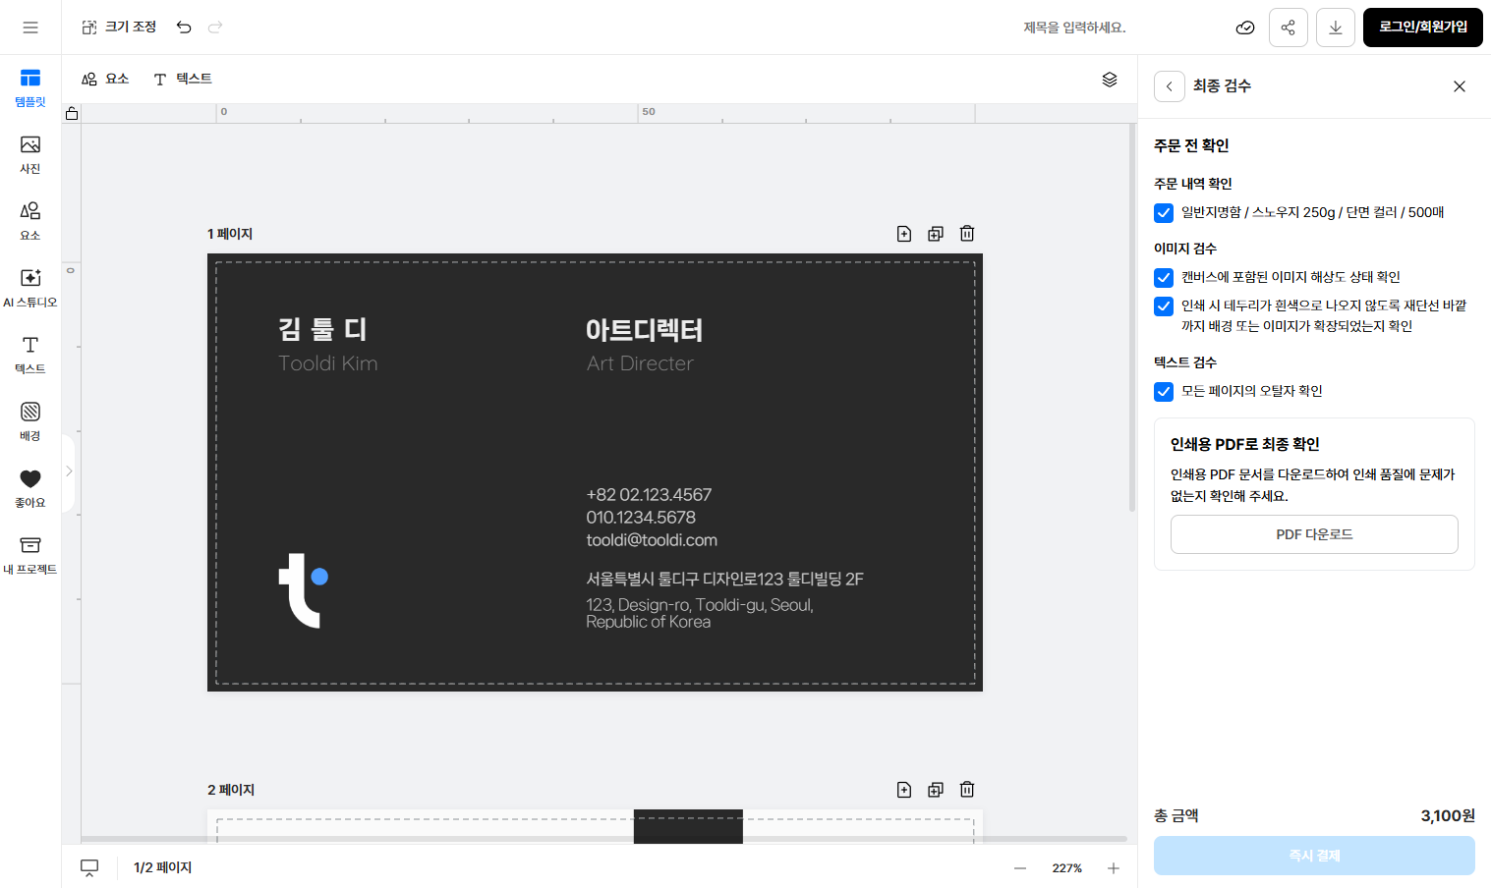Toggle the image resolution check checkbox
Image resolution: width=1491 pixels, height=888 pixels.
[x=1164, y=278]
